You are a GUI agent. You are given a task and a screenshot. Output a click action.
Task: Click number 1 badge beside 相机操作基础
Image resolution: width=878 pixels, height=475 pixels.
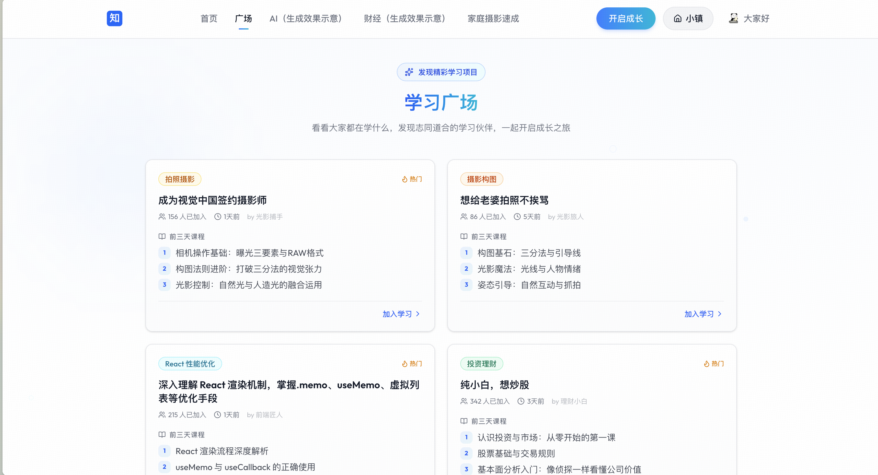click(x=164, y=253)
